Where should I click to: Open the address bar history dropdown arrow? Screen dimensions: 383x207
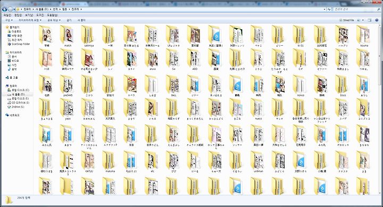coord(324,9)
